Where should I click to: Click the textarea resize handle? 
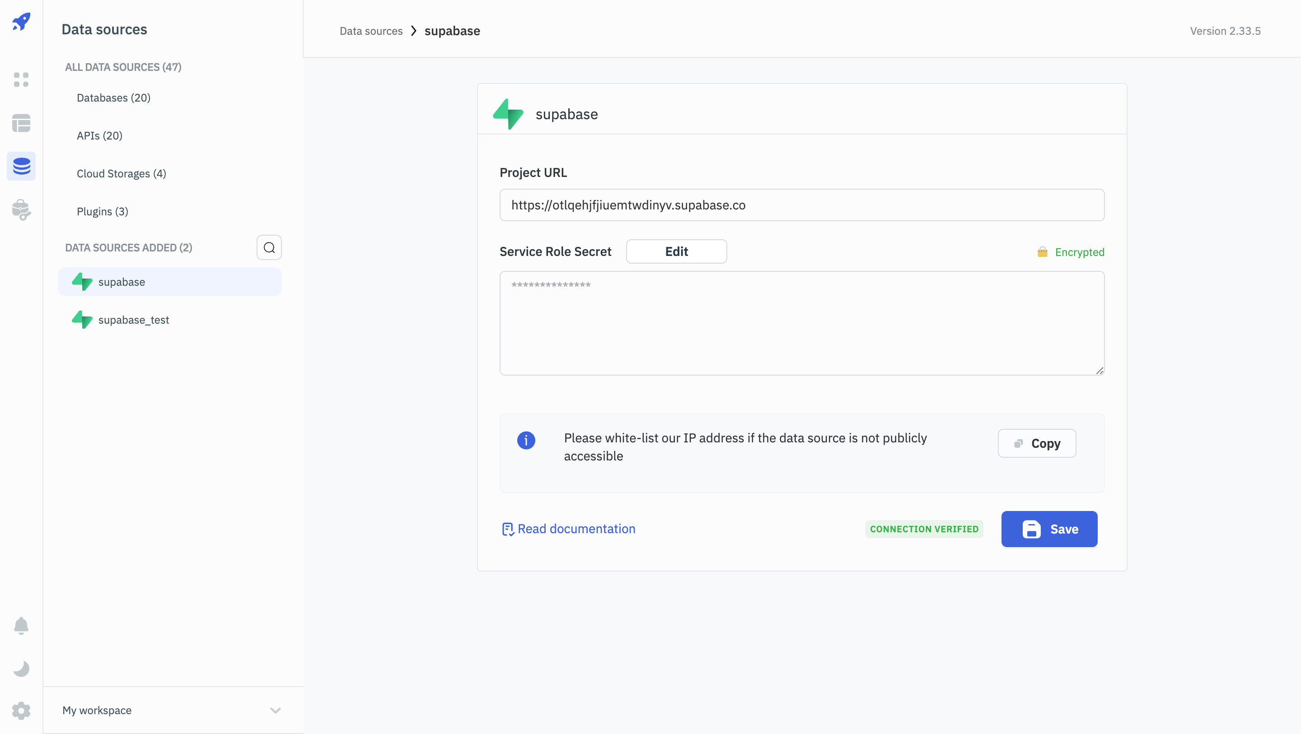coord(1100,371)
